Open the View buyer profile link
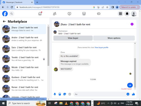Image resolution: width=141 pixels, height=106 pixels. click(x=102, y=47)
